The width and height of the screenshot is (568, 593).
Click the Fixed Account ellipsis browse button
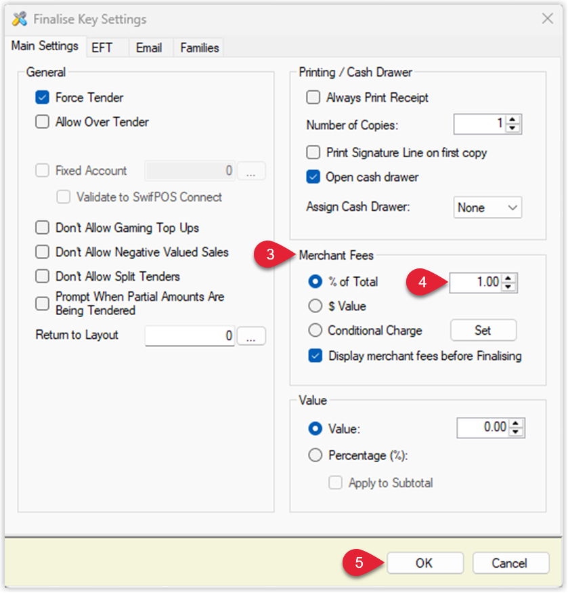(251, 171)
